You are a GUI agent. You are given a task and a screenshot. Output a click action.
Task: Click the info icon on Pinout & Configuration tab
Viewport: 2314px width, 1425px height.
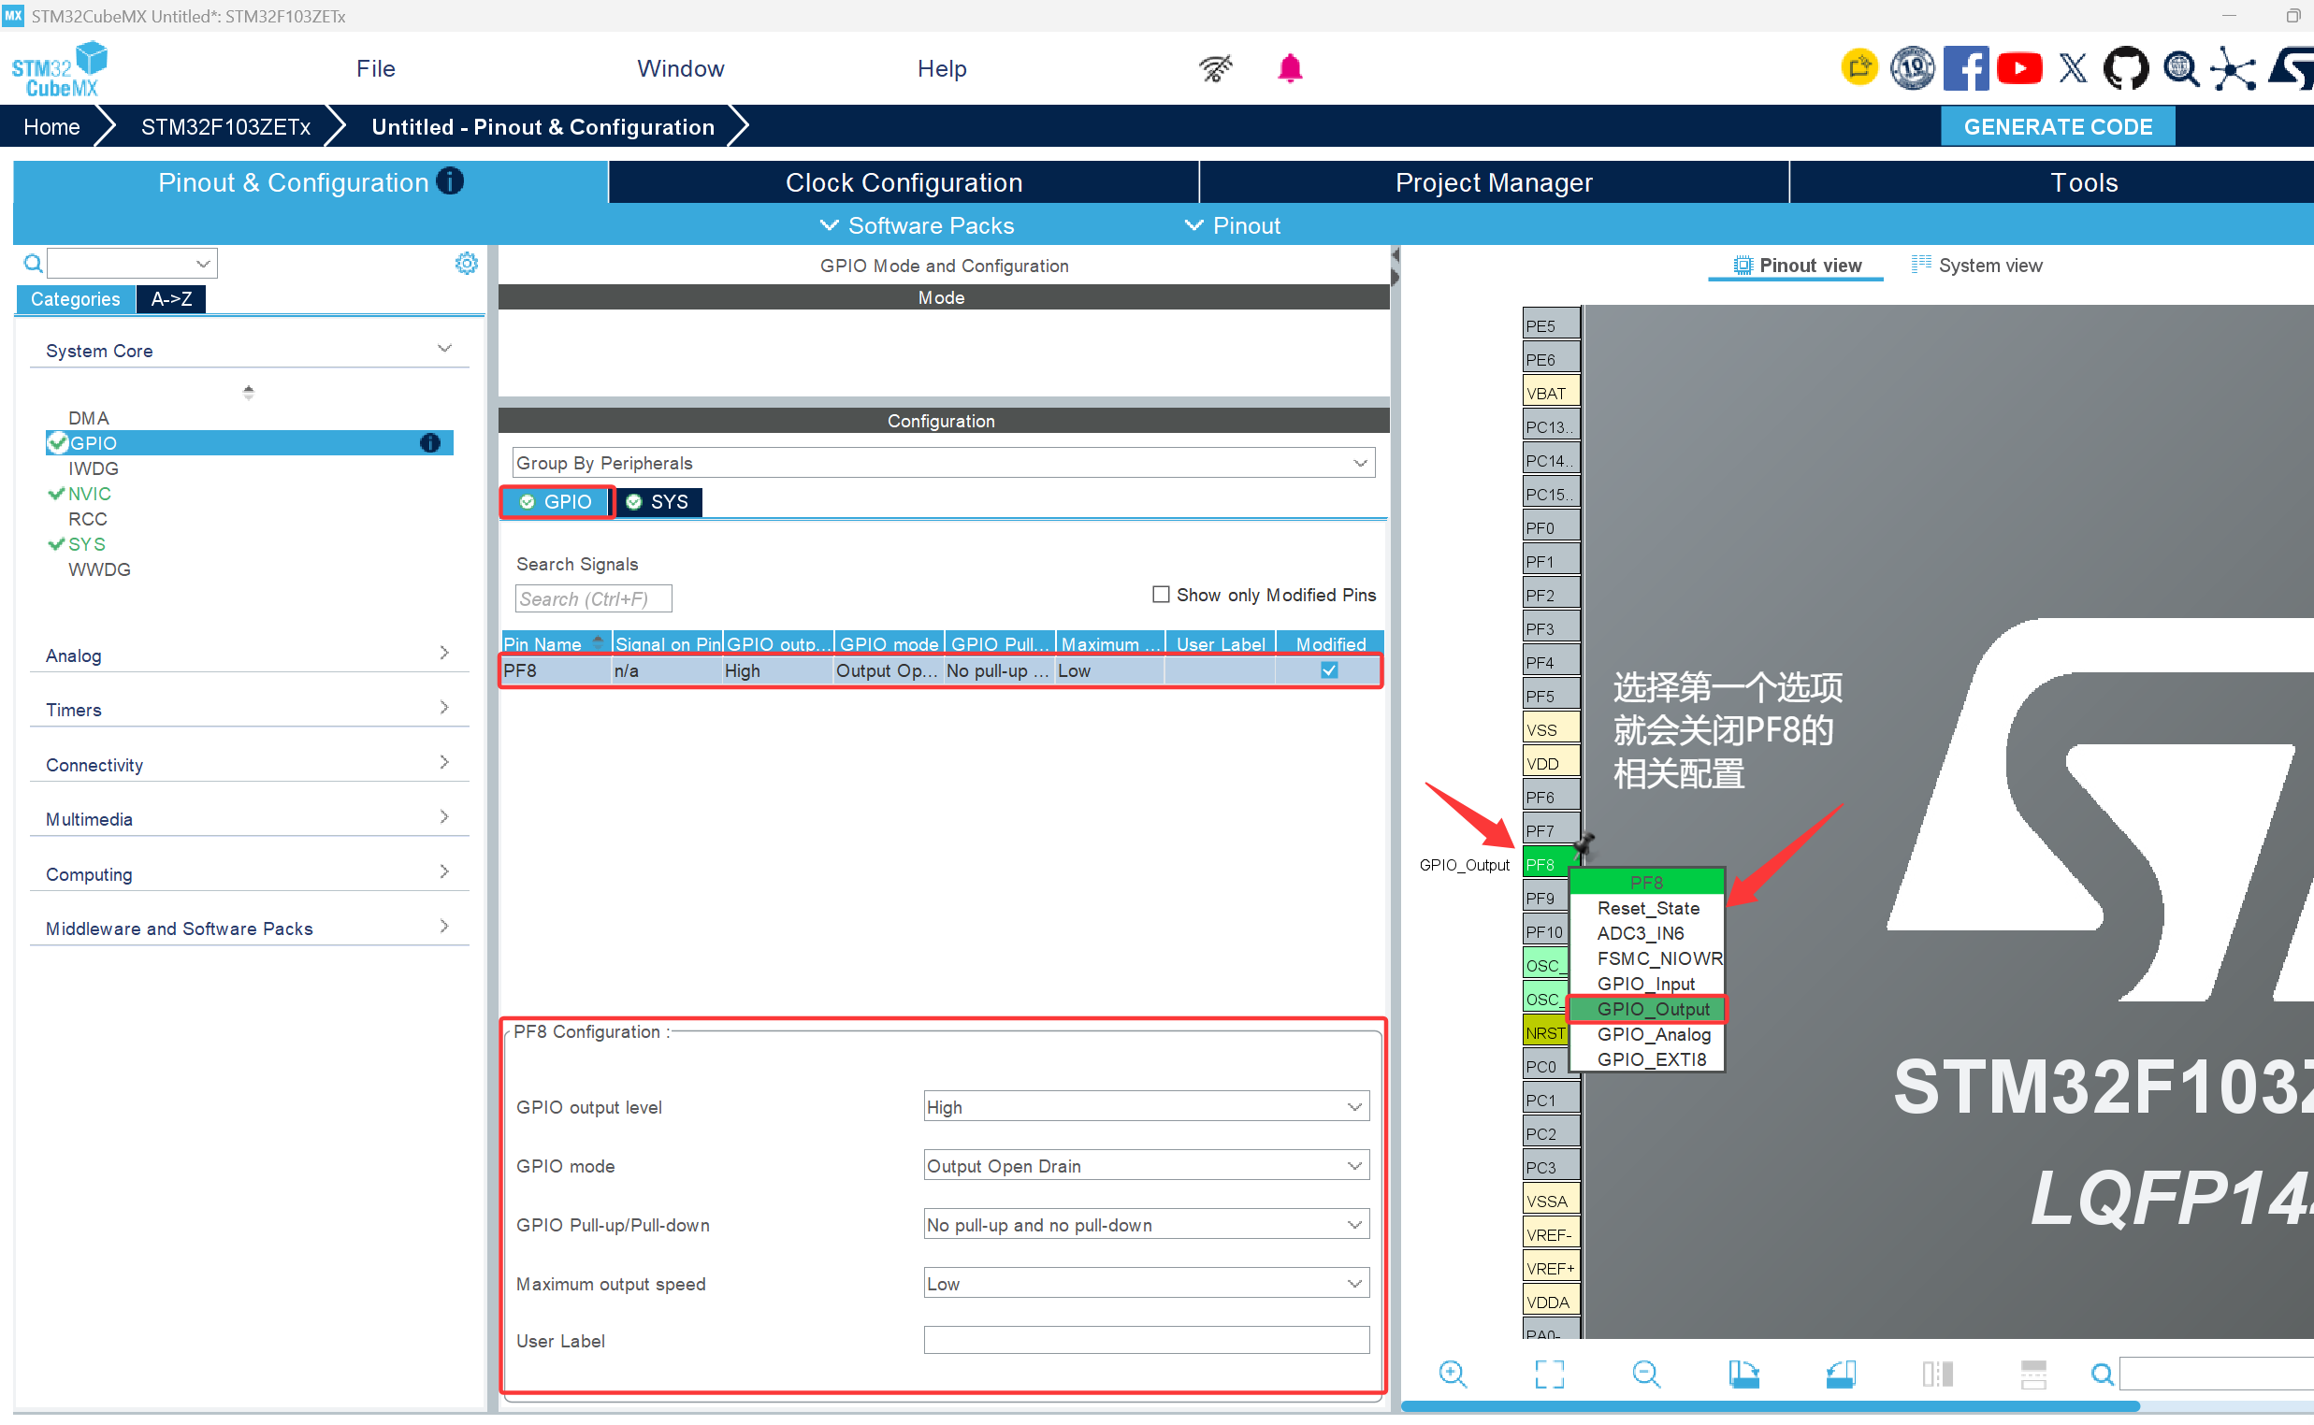click(450, 181)
